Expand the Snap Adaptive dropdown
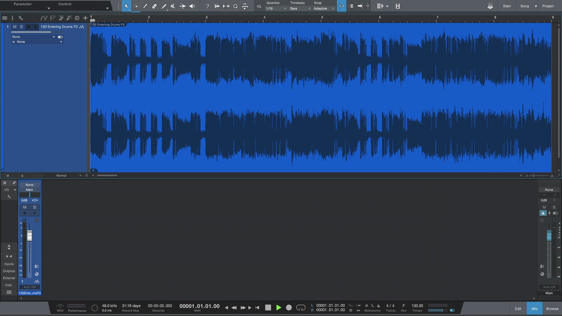Viewport: 562px width, 316px height. (324, 8)
